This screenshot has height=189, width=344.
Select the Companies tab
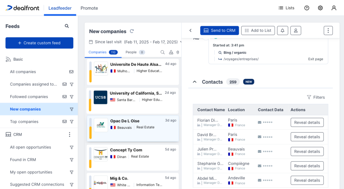pos(103,52)
